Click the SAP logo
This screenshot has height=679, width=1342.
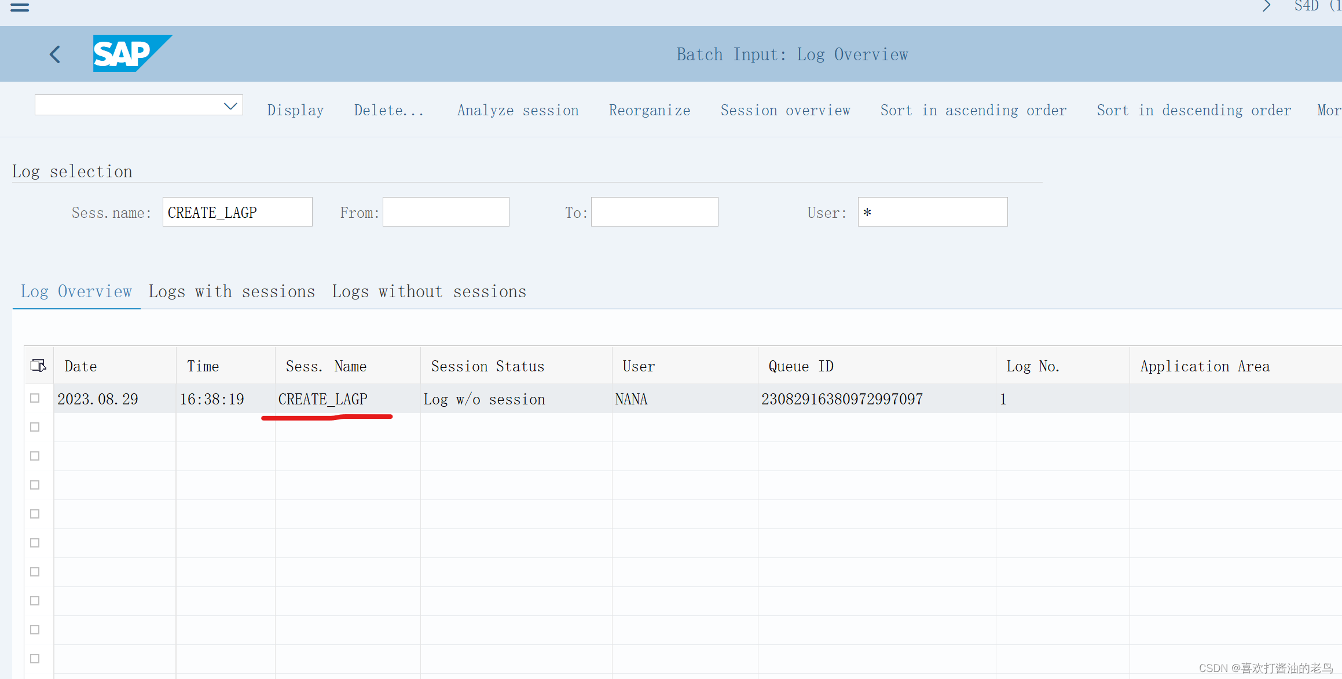[131, 53]
